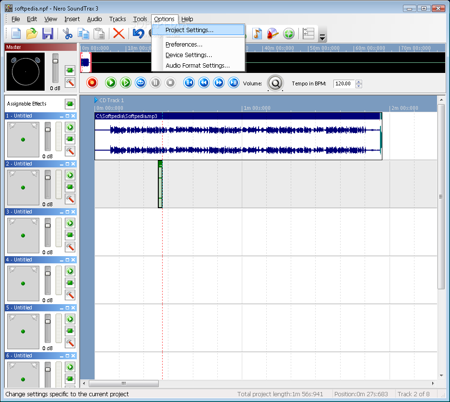Screen dimensions: 450x402
Task: Minimize track 1 - Untitled panel
Action: point(61,116)
